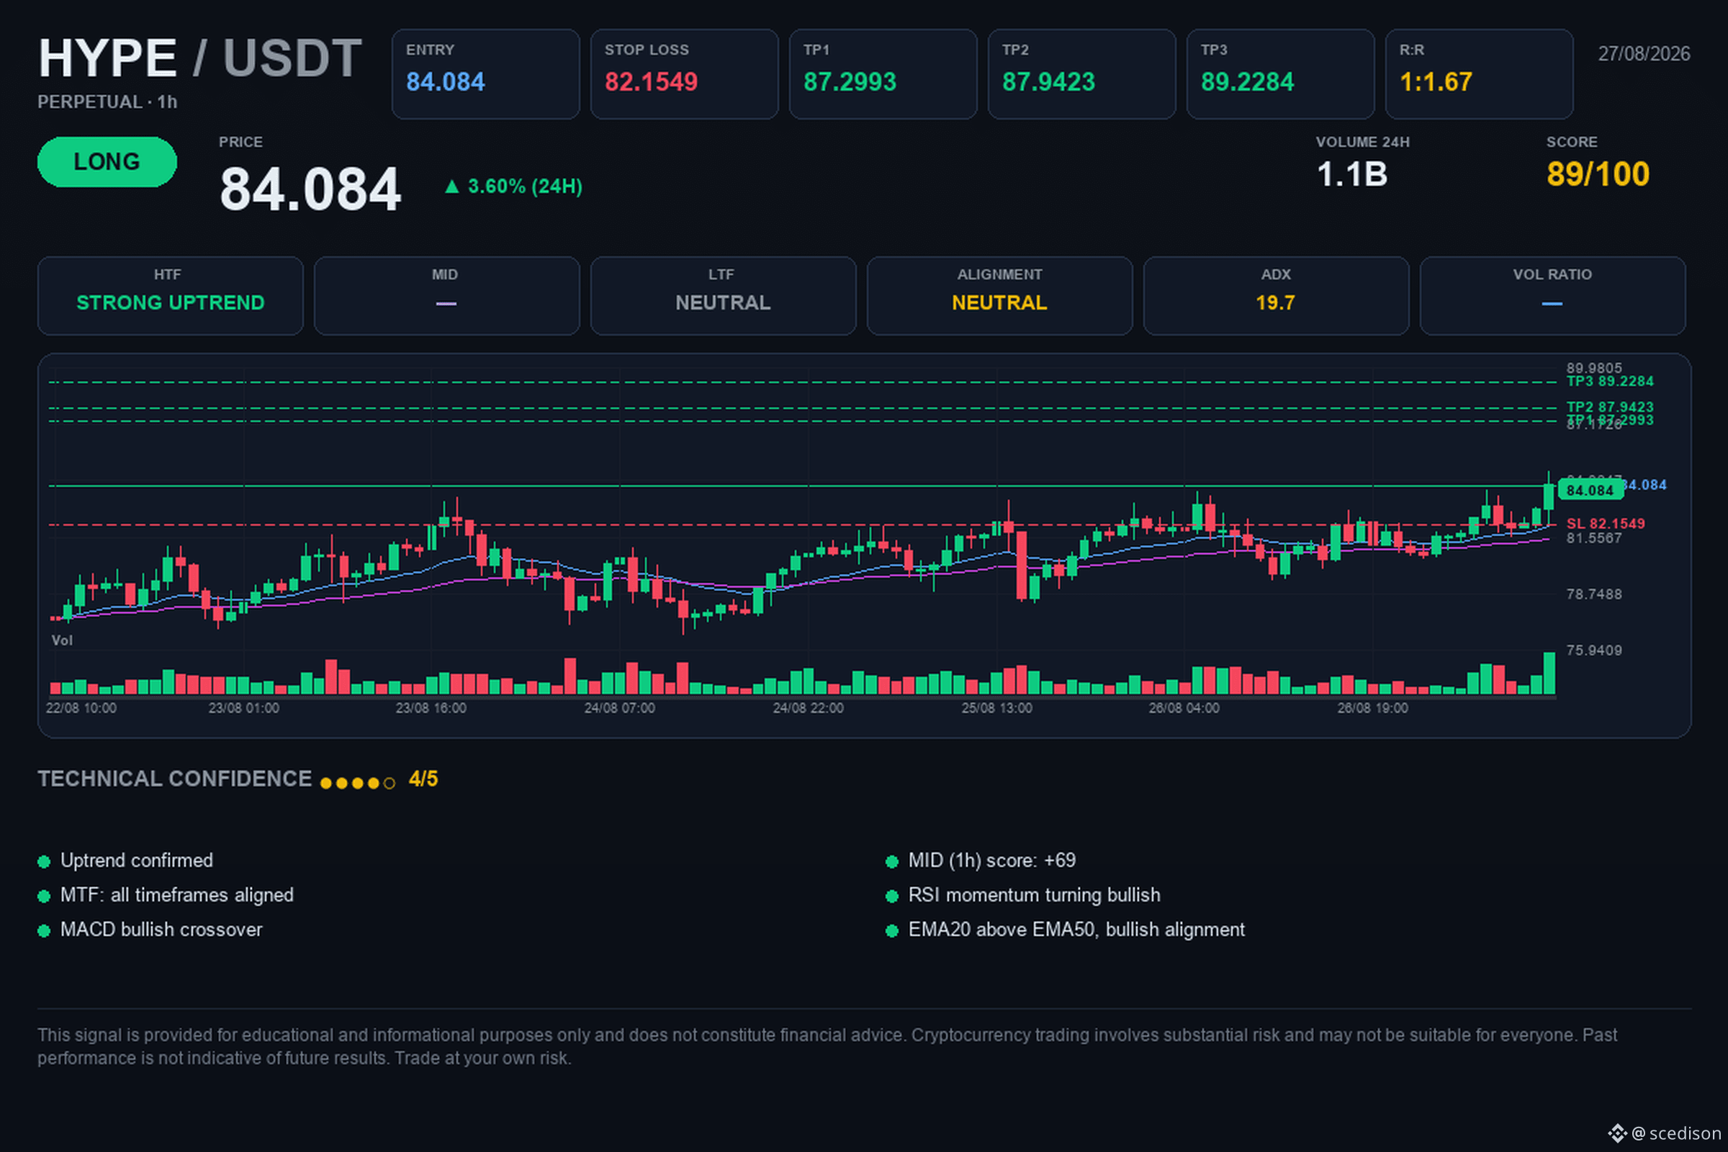Click the SL 82.1549 chart line label
Image resolution: width=1728 pixels, height=1152 pixels.
pos(1606,524)
